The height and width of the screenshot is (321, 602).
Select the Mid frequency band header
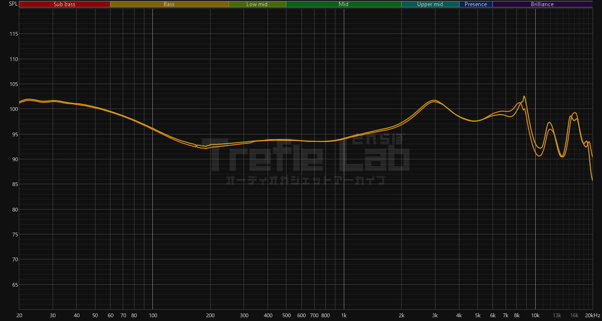point(343,4)
